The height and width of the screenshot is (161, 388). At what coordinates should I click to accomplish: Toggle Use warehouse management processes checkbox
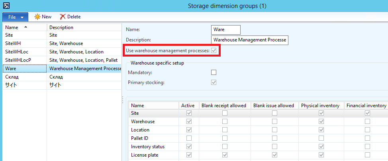point(214,51)
